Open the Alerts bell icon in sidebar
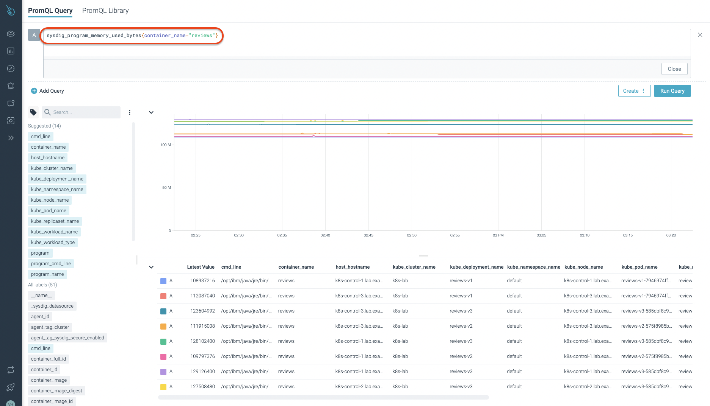The width and height of the screenshot is (710, 406). coord(11,86)
